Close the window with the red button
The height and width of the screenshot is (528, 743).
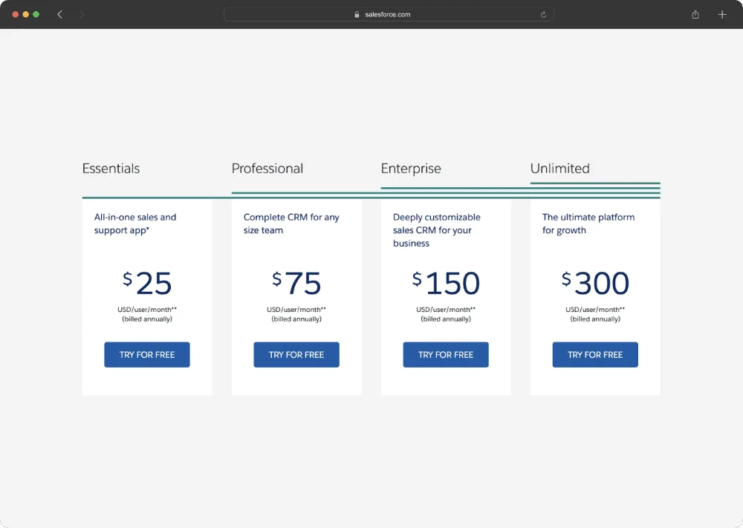click(x=16, y=14)
